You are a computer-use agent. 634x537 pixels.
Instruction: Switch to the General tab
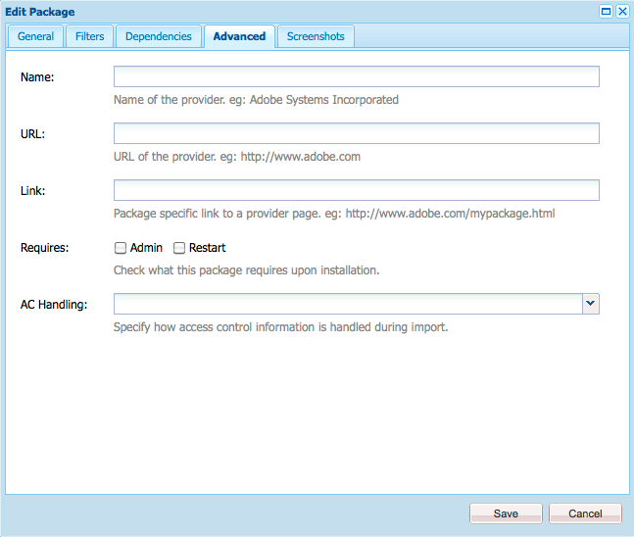(x=35, y=36)
